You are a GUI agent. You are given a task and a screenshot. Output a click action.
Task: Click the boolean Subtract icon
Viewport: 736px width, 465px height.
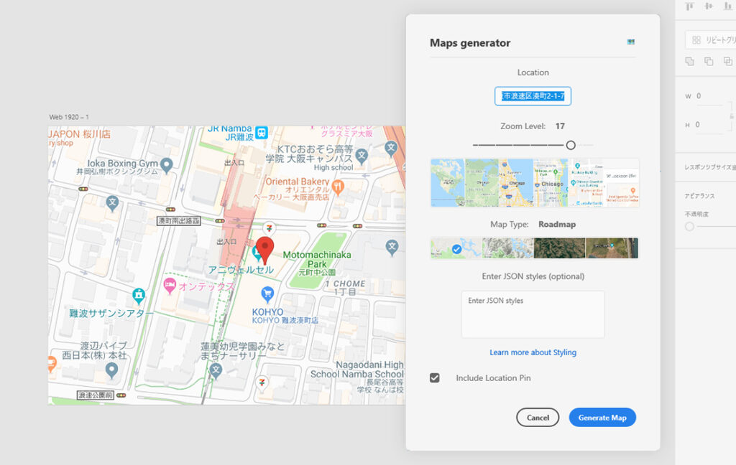click(709, 62)
